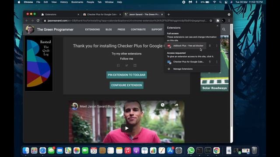The width and height of the screenshot is (280, 157).
Task: Open Basted The Quilt Log ad
Action: (x=38, y=63)
